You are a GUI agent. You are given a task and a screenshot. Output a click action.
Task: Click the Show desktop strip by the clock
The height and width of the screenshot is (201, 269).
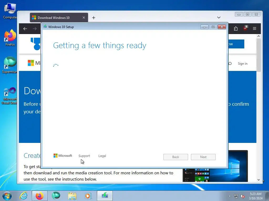tap(267, 196)
